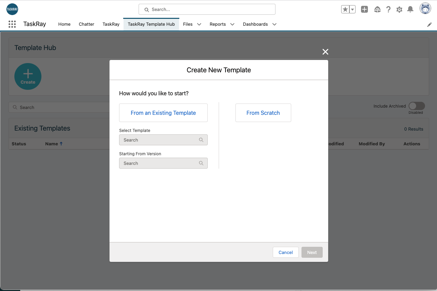Choose the From Scratch option
This screenshot has width=437, height=291.
(x=263, y=113)
